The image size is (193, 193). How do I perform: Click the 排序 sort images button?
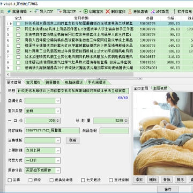181,180
